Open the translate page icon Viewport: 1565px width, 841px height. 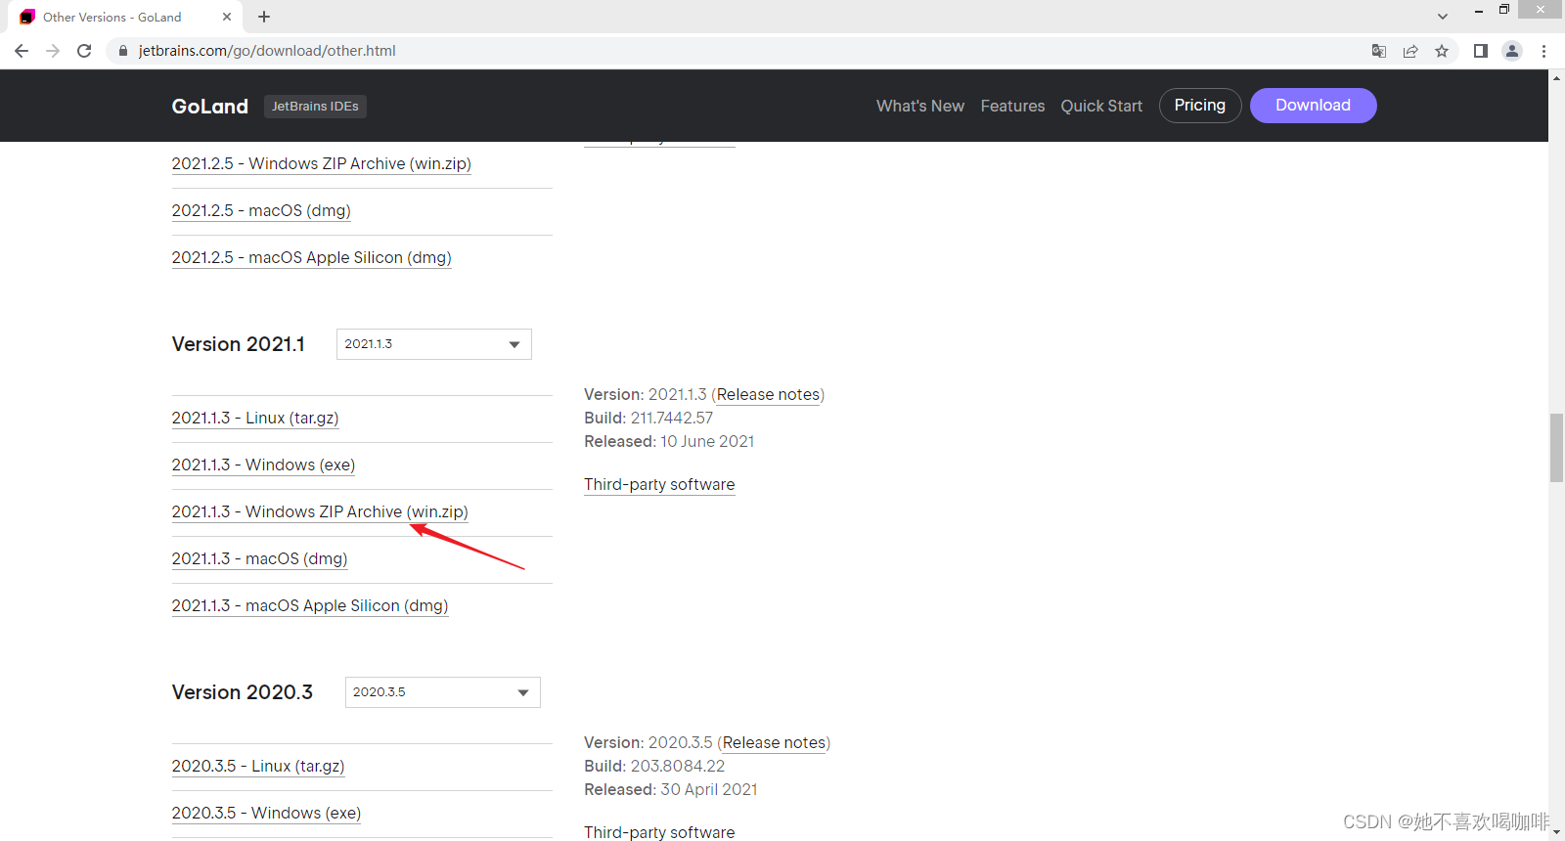(1379, 51)
